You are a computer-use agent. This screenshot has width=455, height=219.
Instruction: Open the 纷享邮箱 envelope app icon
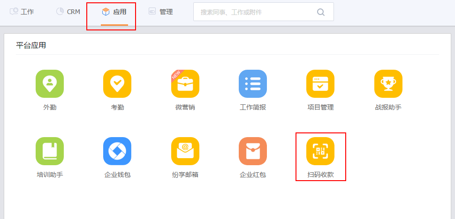click(x=185, y=151)
